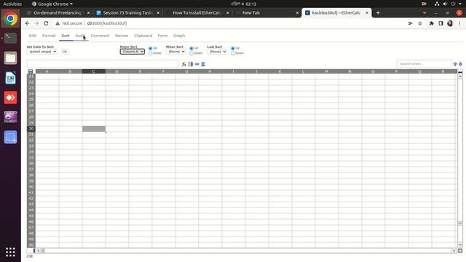Switch to the Clipboard tab
This screenshot has width=466, height=262.
point(143,36)
